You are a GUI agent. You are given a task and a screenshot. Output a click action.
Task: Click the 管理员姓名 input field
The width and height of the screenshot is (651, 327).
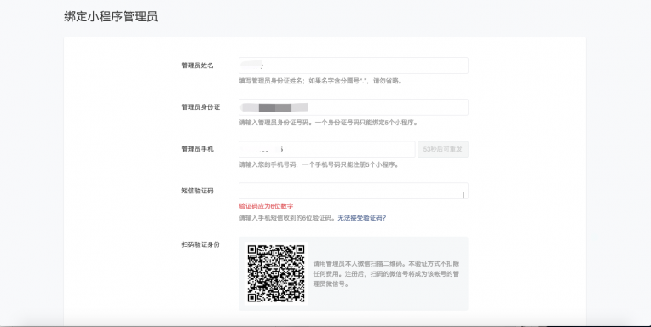[354, 66]
